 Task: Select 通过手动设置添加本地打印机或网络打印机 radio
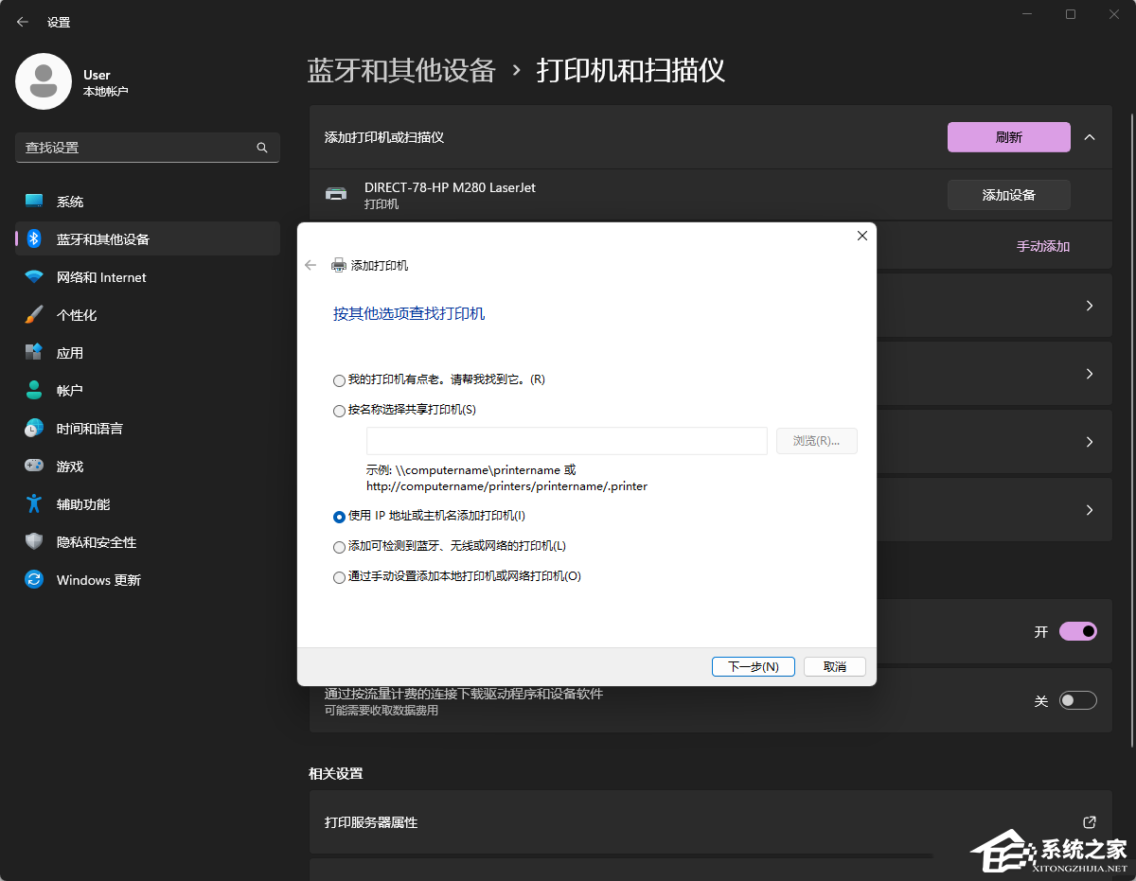(339, 577)
